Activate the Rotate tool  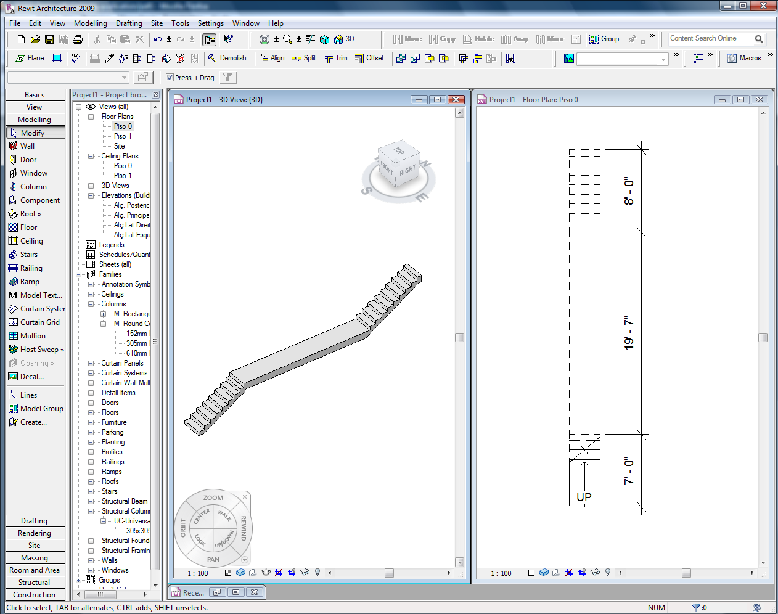[x=479, y=39]
